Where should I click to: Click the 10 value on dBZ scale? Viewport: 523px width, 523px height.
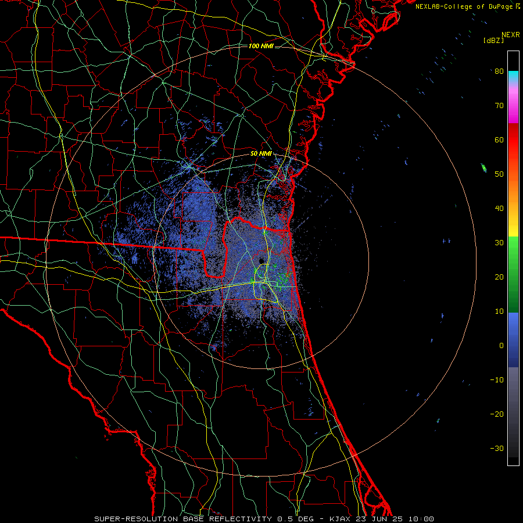[499, 311]
